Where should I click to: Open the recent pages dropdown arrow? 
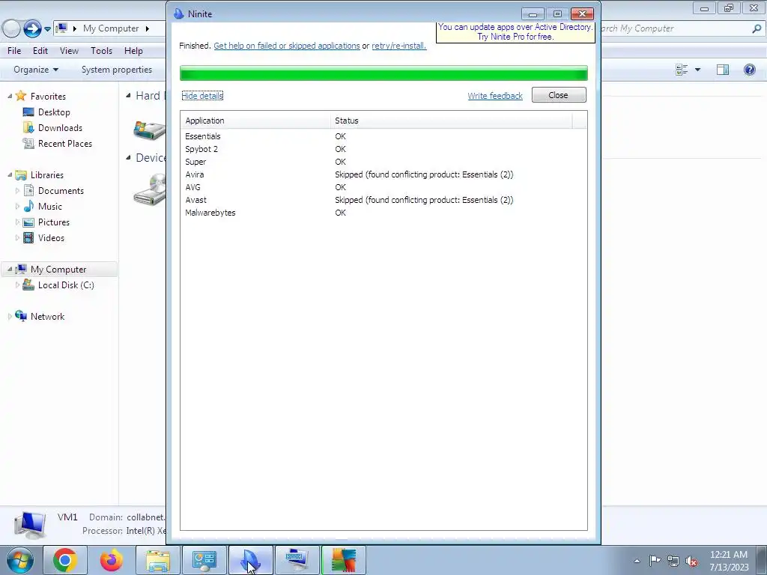click(x=47, y=29)
